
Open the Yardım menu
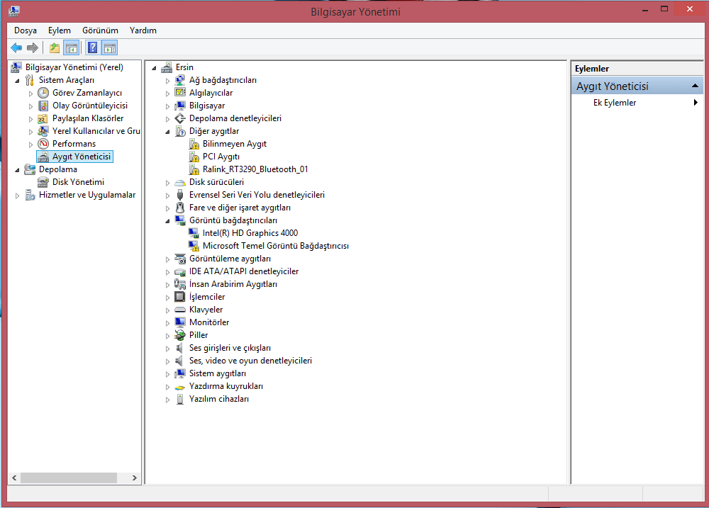(x=143, y=30)
